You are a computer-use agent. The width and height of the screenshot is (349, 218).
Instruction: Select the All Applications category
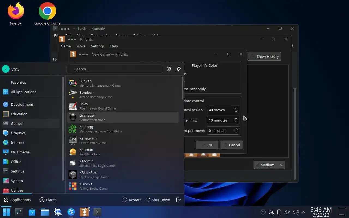(31, 92)
